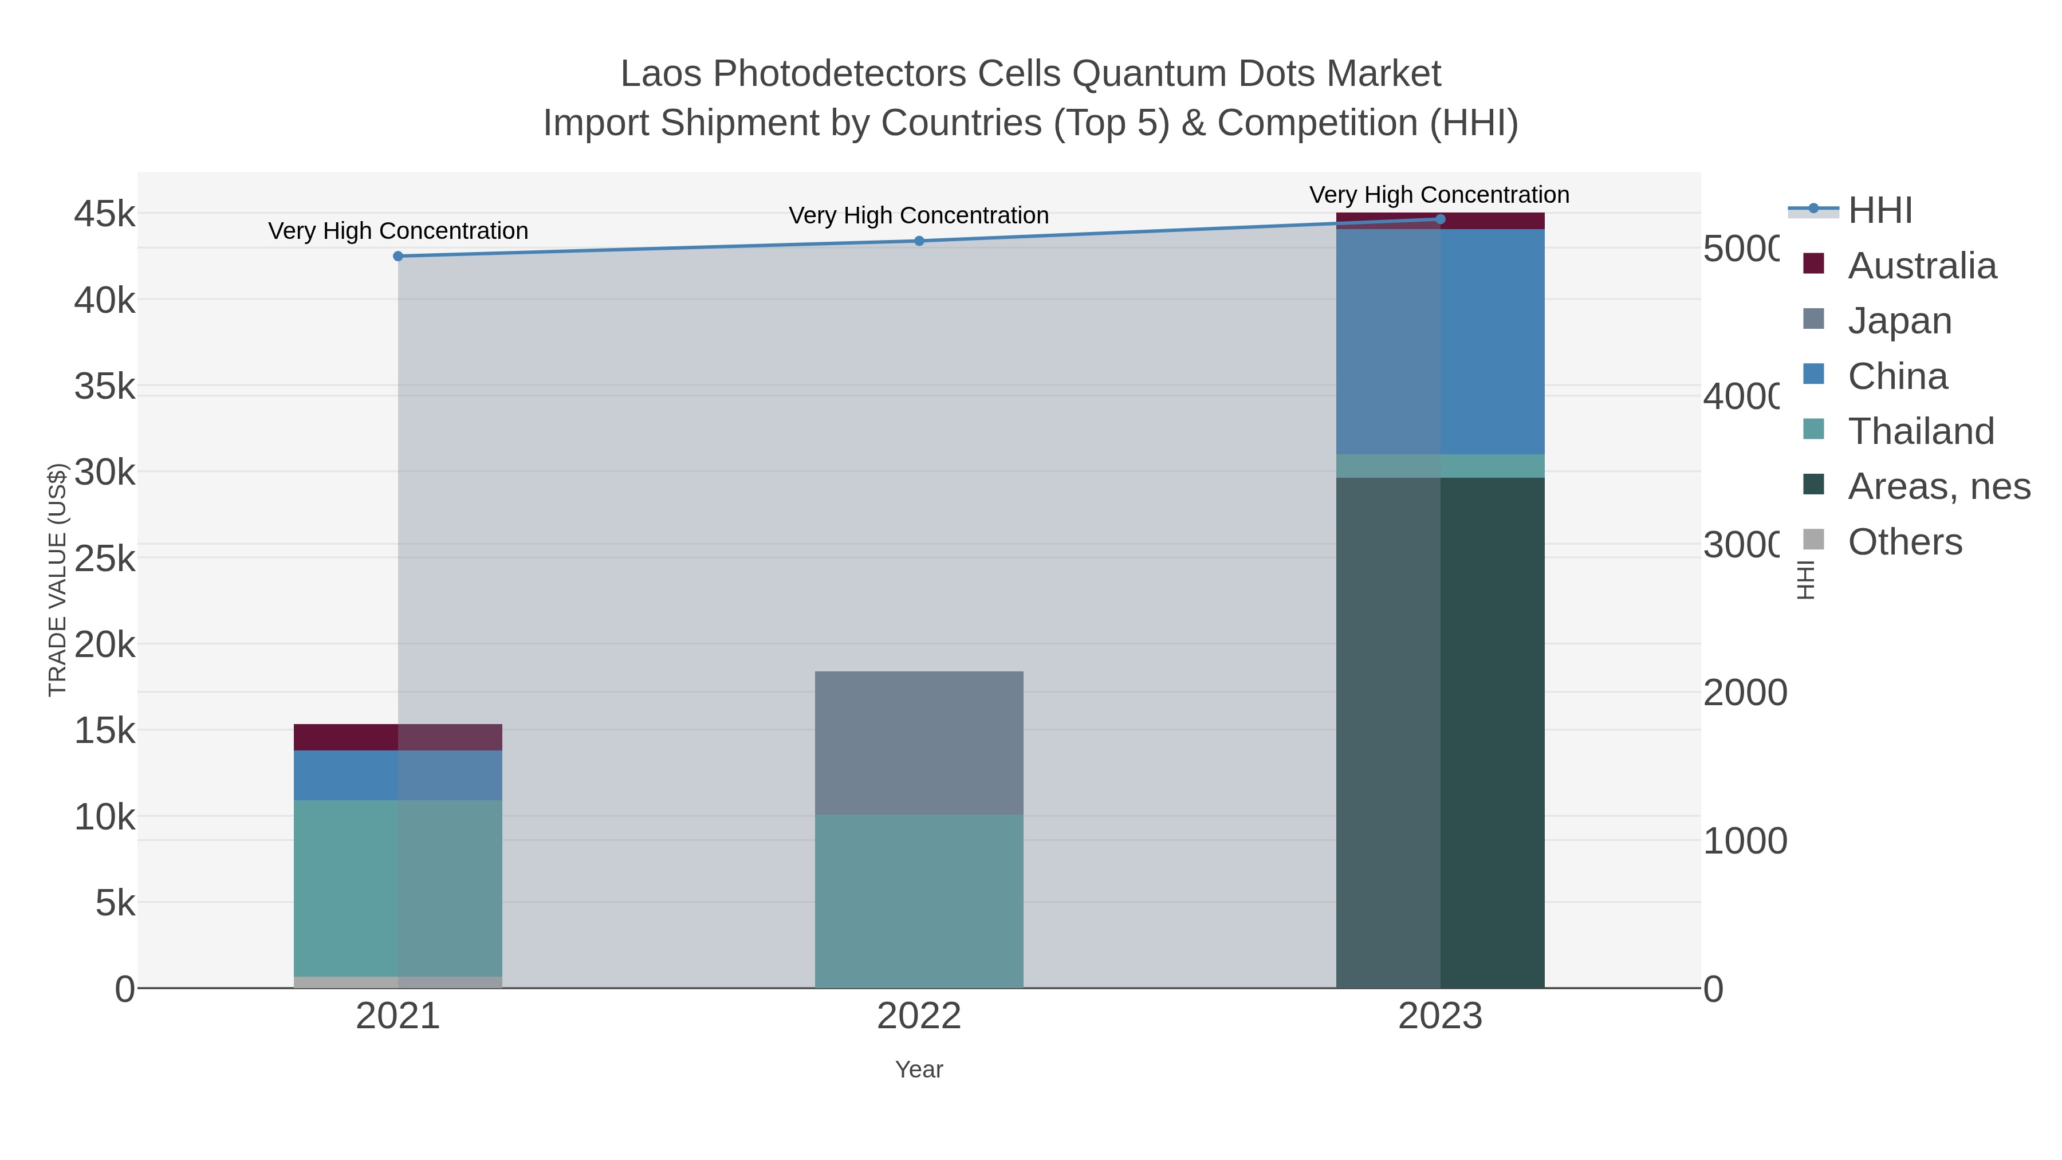Select the HHI data point for 2021

pos(398,256)
